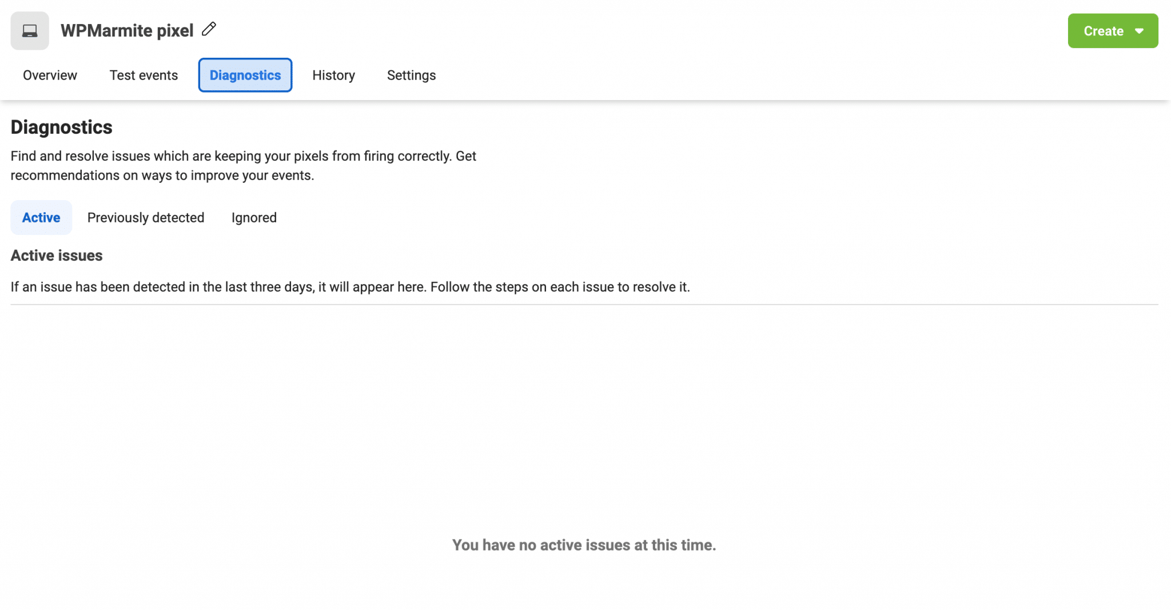View the History tab
Viewport: 1171px width, 610px height.
[x=333, y=75]
